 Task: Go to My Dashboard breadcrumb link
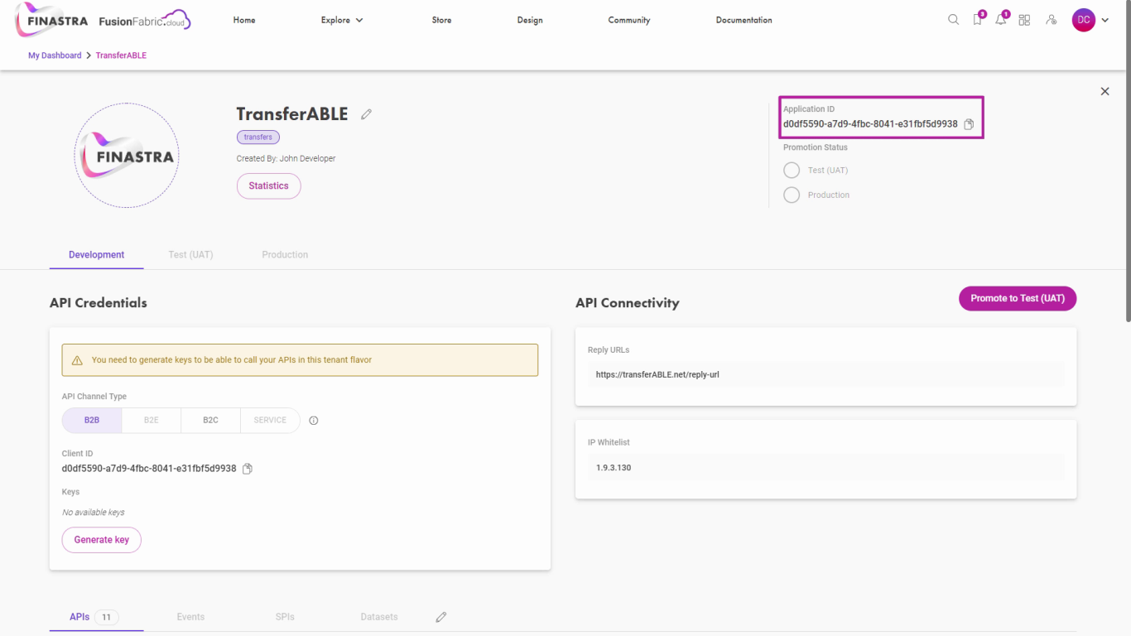pyautogui.click(x=55, y=55)
